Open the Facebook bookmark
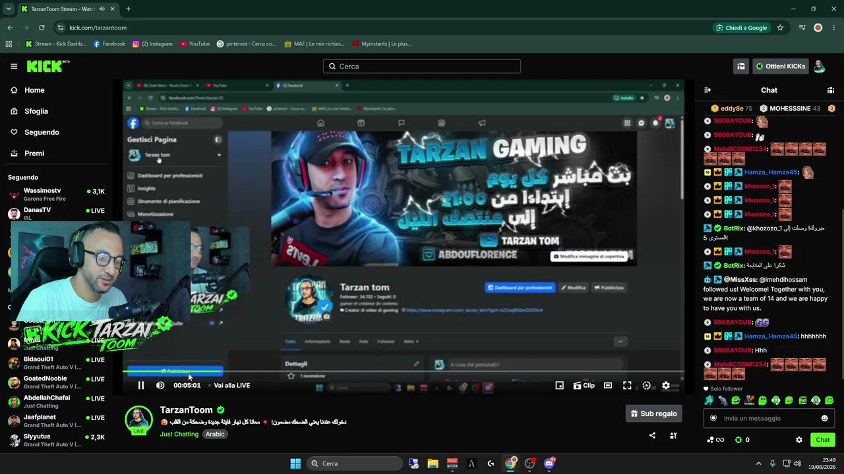 point(109,44)
